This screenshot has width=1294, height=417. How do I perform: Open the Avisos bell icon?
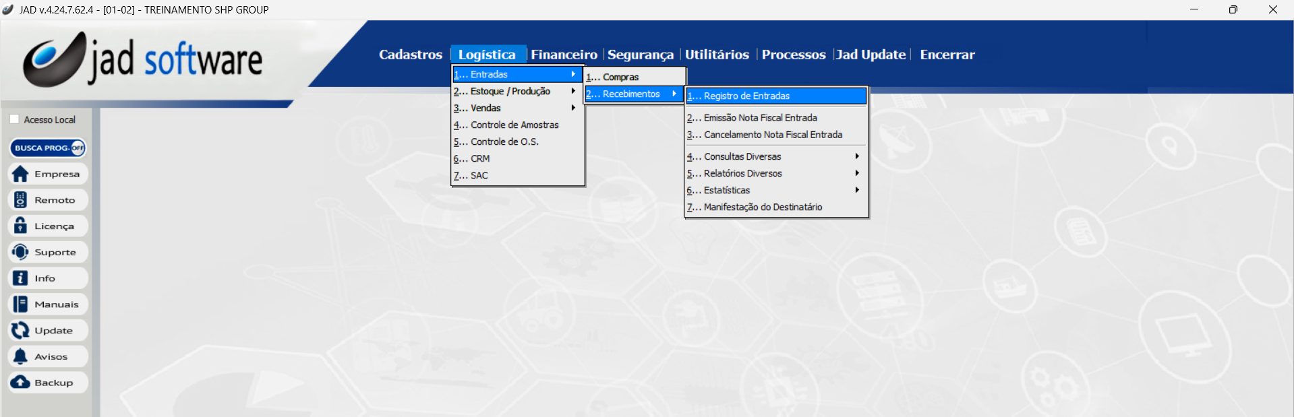pos(21,356)
